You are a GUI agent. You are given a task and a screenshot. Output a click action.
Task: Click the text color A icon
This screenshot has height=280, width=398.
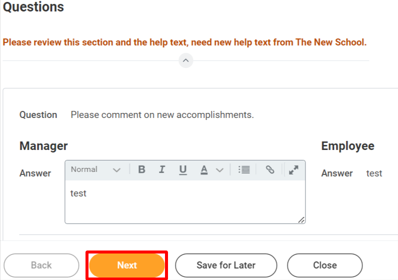204,169
